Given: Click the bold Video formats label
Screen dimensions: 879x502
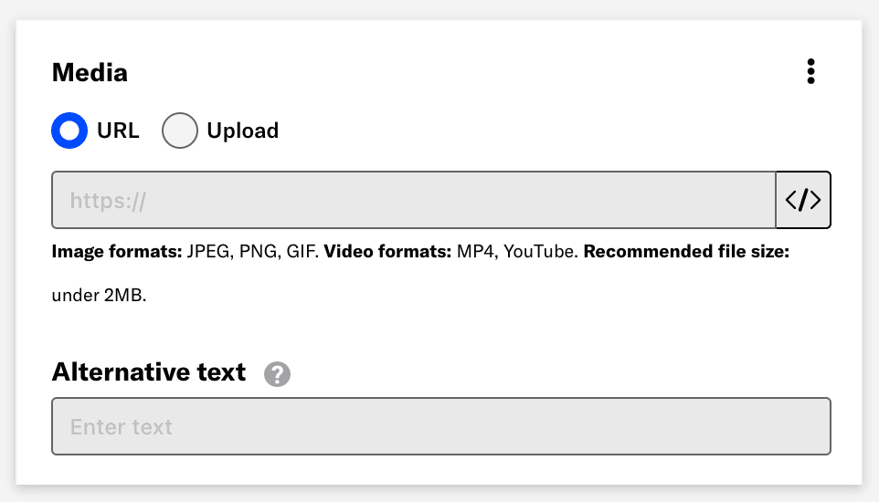Looking at the screenshot, I should click(x=387, y=252).
